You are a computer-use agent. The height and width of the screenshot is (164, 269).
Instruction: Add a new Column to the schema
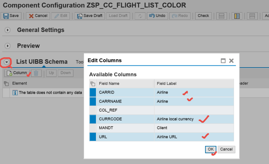17,73
